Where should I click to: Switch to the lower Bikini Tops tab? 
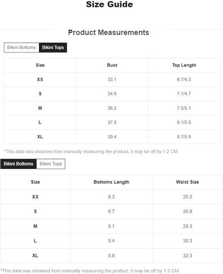51,164
